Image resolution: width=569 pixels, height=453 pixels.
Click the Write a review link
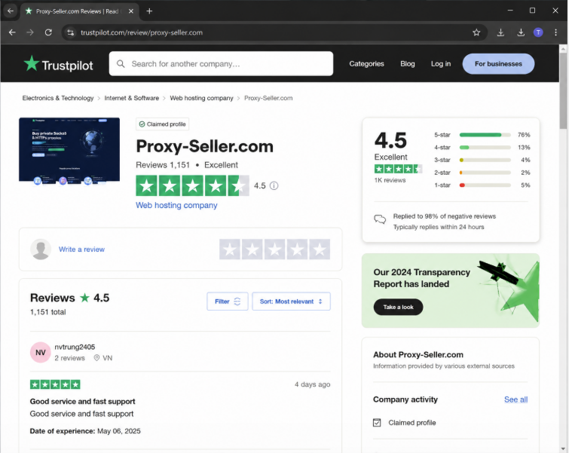coord(81,249)
